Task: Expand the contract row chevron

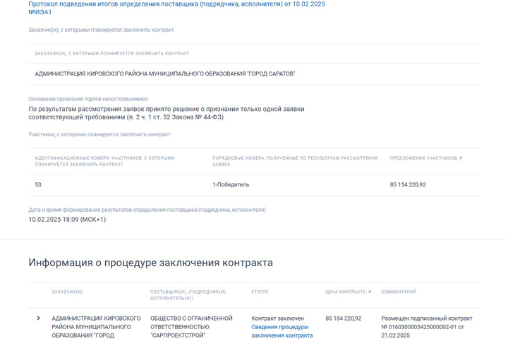Action: pos(38,319)
